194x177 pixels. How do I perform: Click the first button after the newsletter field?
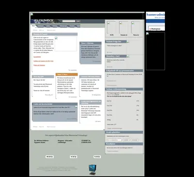pyautogui.click(x=126, y=140)
